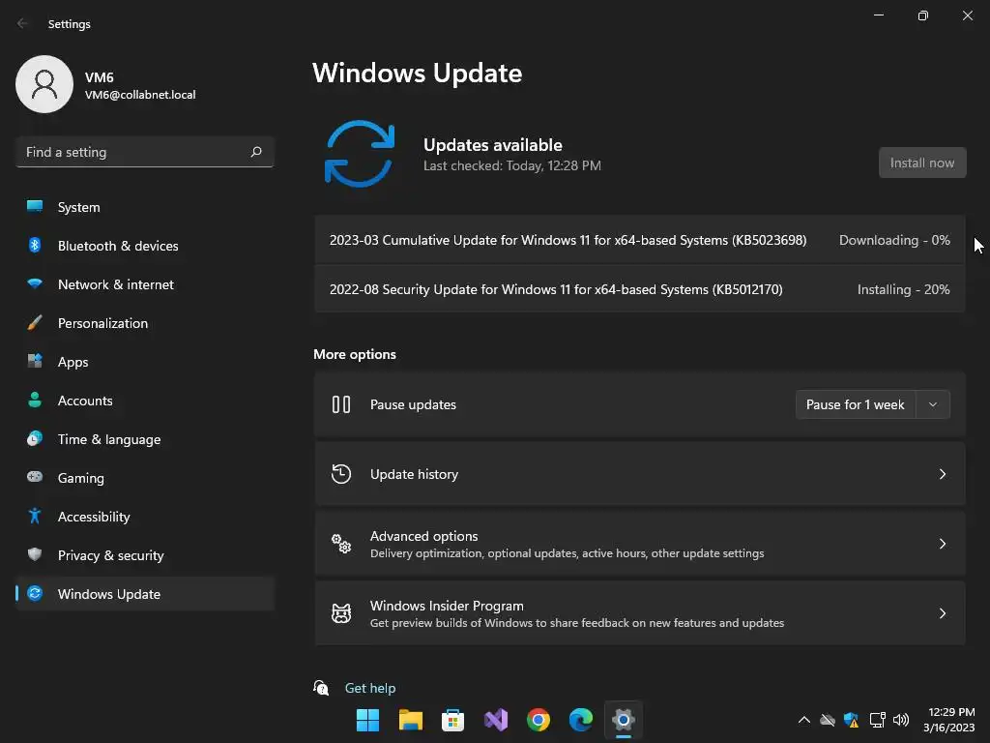The height and width of the screenshot is (743, 990).
Task: Launch Google Chrome from the taskbar
Action: [x=538, y=720]
